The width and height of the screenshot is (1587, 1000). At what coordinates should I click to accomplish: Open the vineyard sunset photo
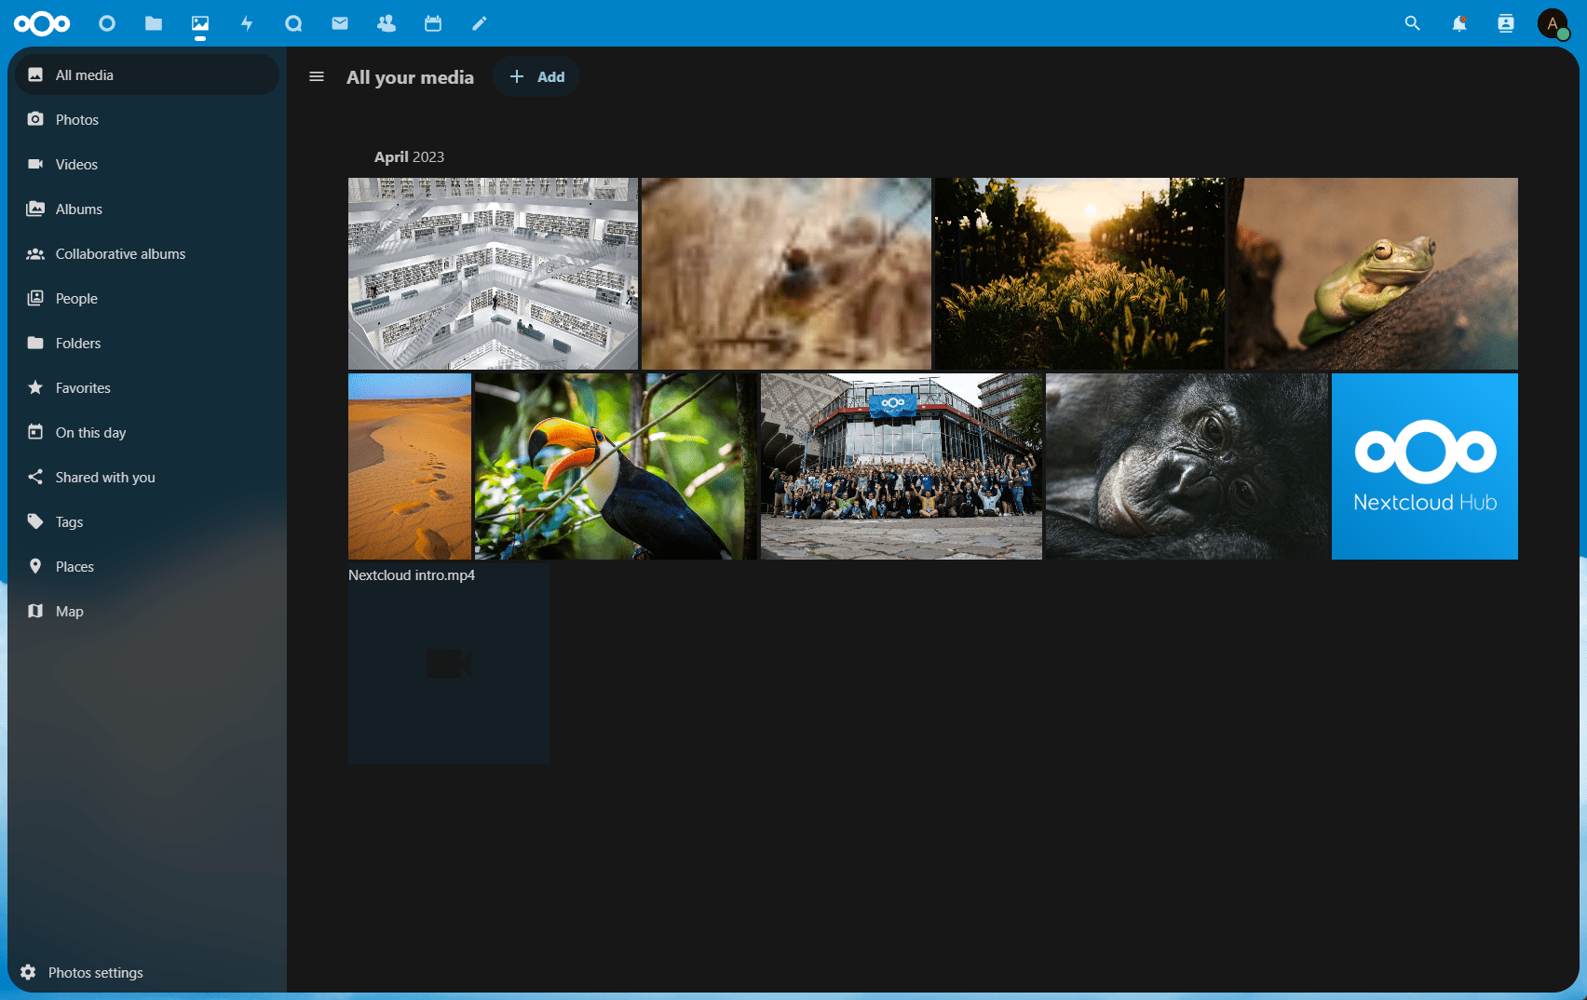click(1079, 274)
